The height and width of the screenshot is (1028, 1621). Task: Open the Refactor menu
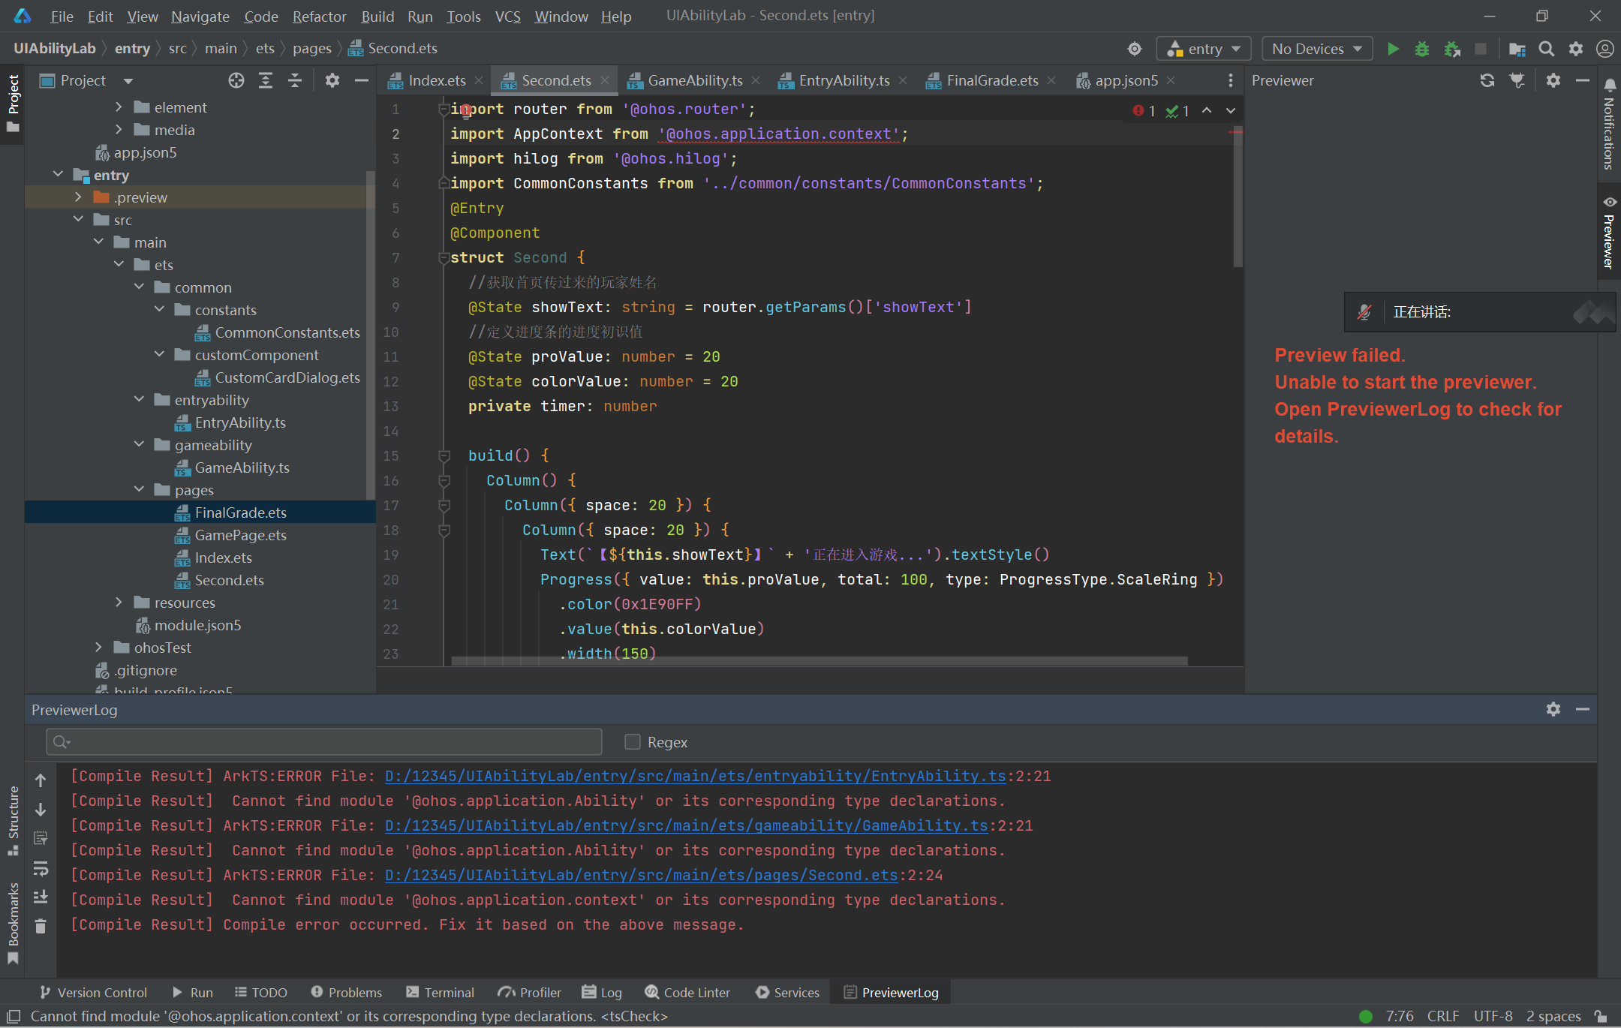319,16
